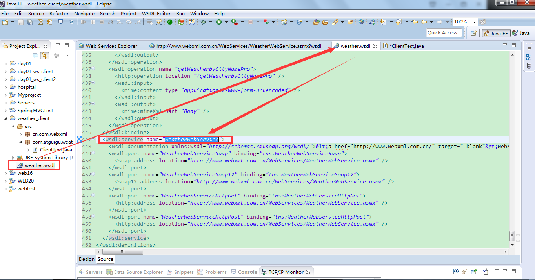Collapse the weather_client project
The width and height of the screenshot is (535, 280).
coord(5,118)
